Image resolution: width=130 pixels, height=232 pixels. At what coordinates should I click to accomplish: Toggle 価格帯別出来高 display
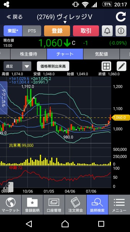[x=53, y=66]
